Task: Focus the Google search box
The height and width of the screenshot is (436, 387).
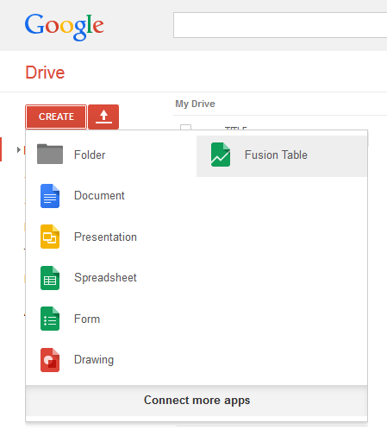Action: click(280, 25)
